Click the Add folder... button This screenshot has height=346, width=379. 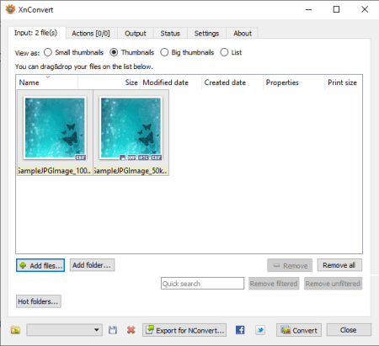(92, 265)
